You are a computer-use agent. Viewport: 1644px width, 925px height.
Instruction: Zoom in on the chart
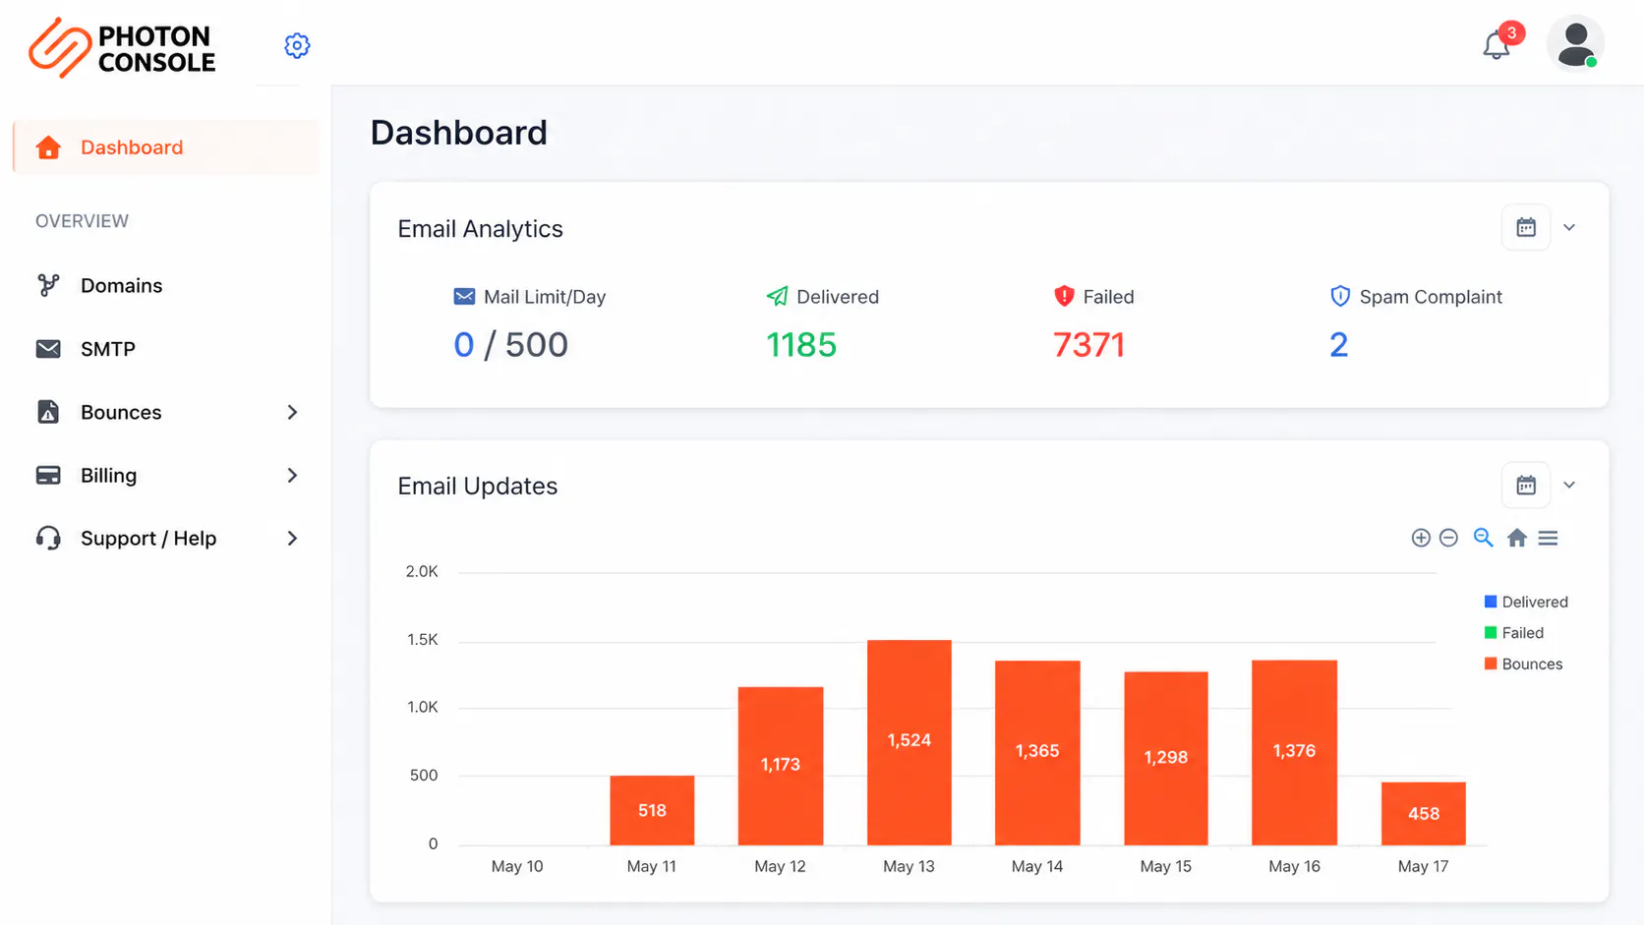[x=1421, y=538]
